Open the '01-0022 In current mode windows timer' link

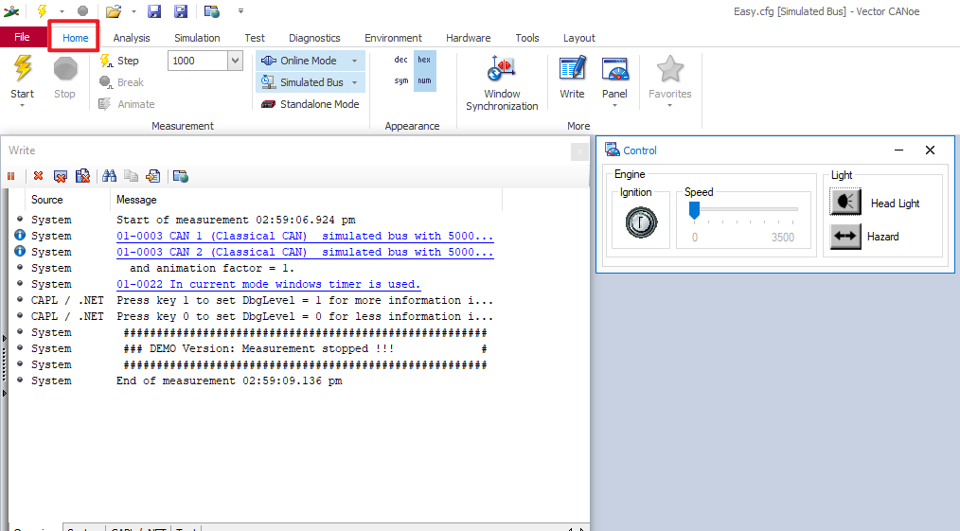tap(269, 285)
